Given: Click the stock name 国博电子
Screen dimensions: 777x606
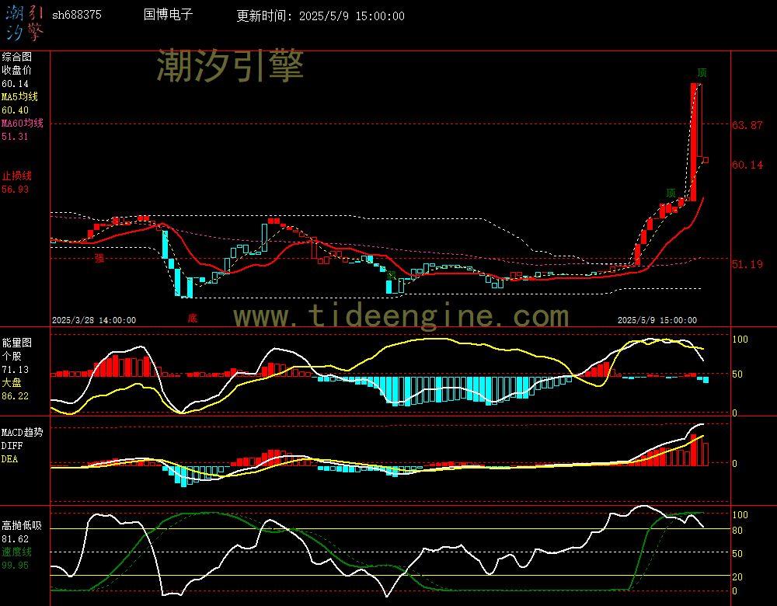Looking at the screenshot, I should point(168,14).
